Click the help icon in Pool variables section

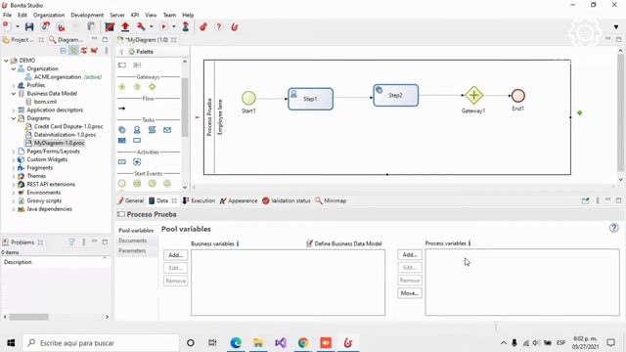pyautogui.click(x=613, y=228)
